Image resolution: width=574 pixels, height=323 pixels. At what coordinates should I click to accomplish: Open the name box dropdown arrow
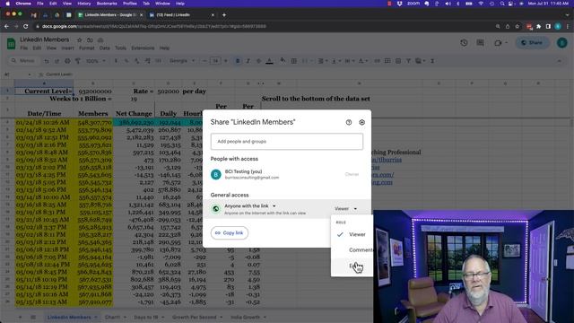[30, 74]
